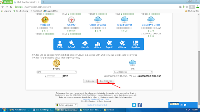Click the Charity red cross icon

point(71,20)
